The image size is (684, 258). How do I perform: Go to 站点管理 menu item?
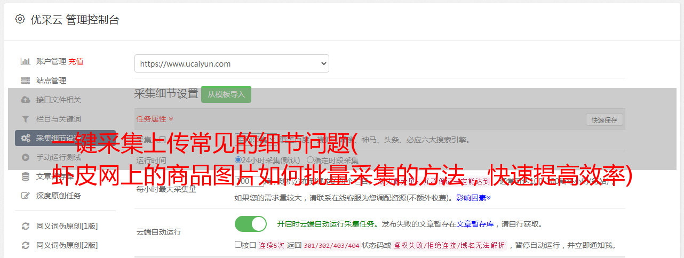coord(51,80)
